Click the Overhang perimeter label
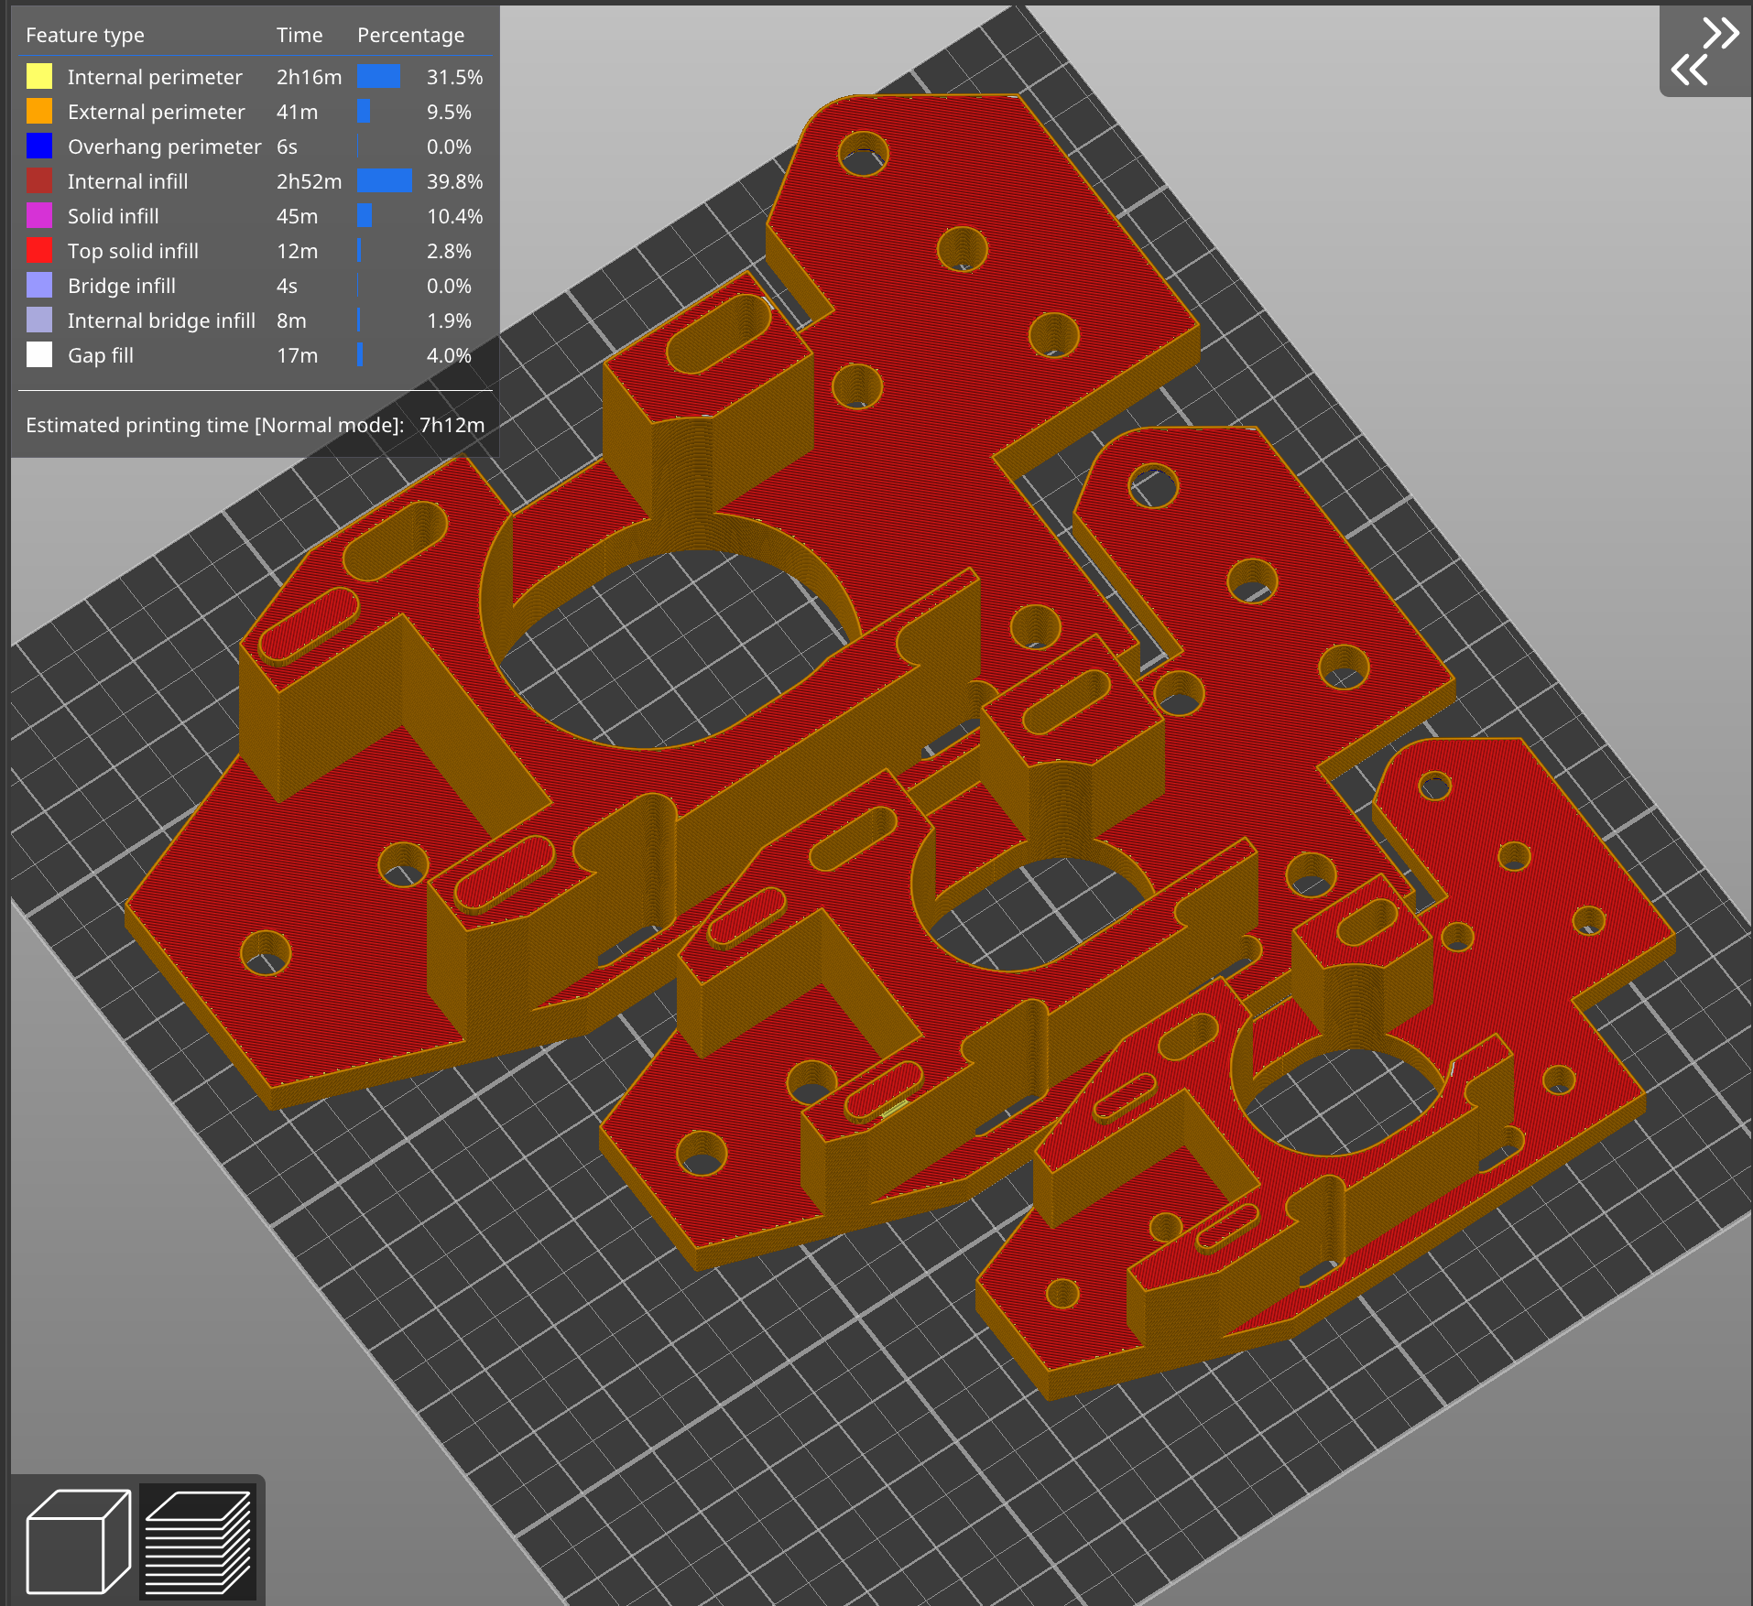Screen dimensions: 1753x1606 (165, 146)
